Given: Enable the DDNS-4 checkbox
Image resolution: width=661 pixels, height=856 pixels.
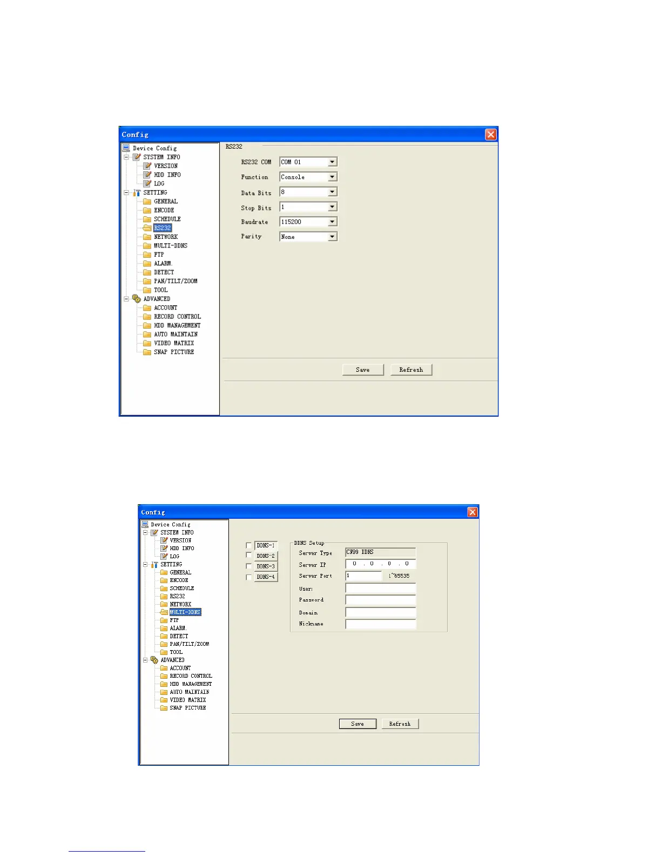Looking at the screenshot, I should pos(249,577).
